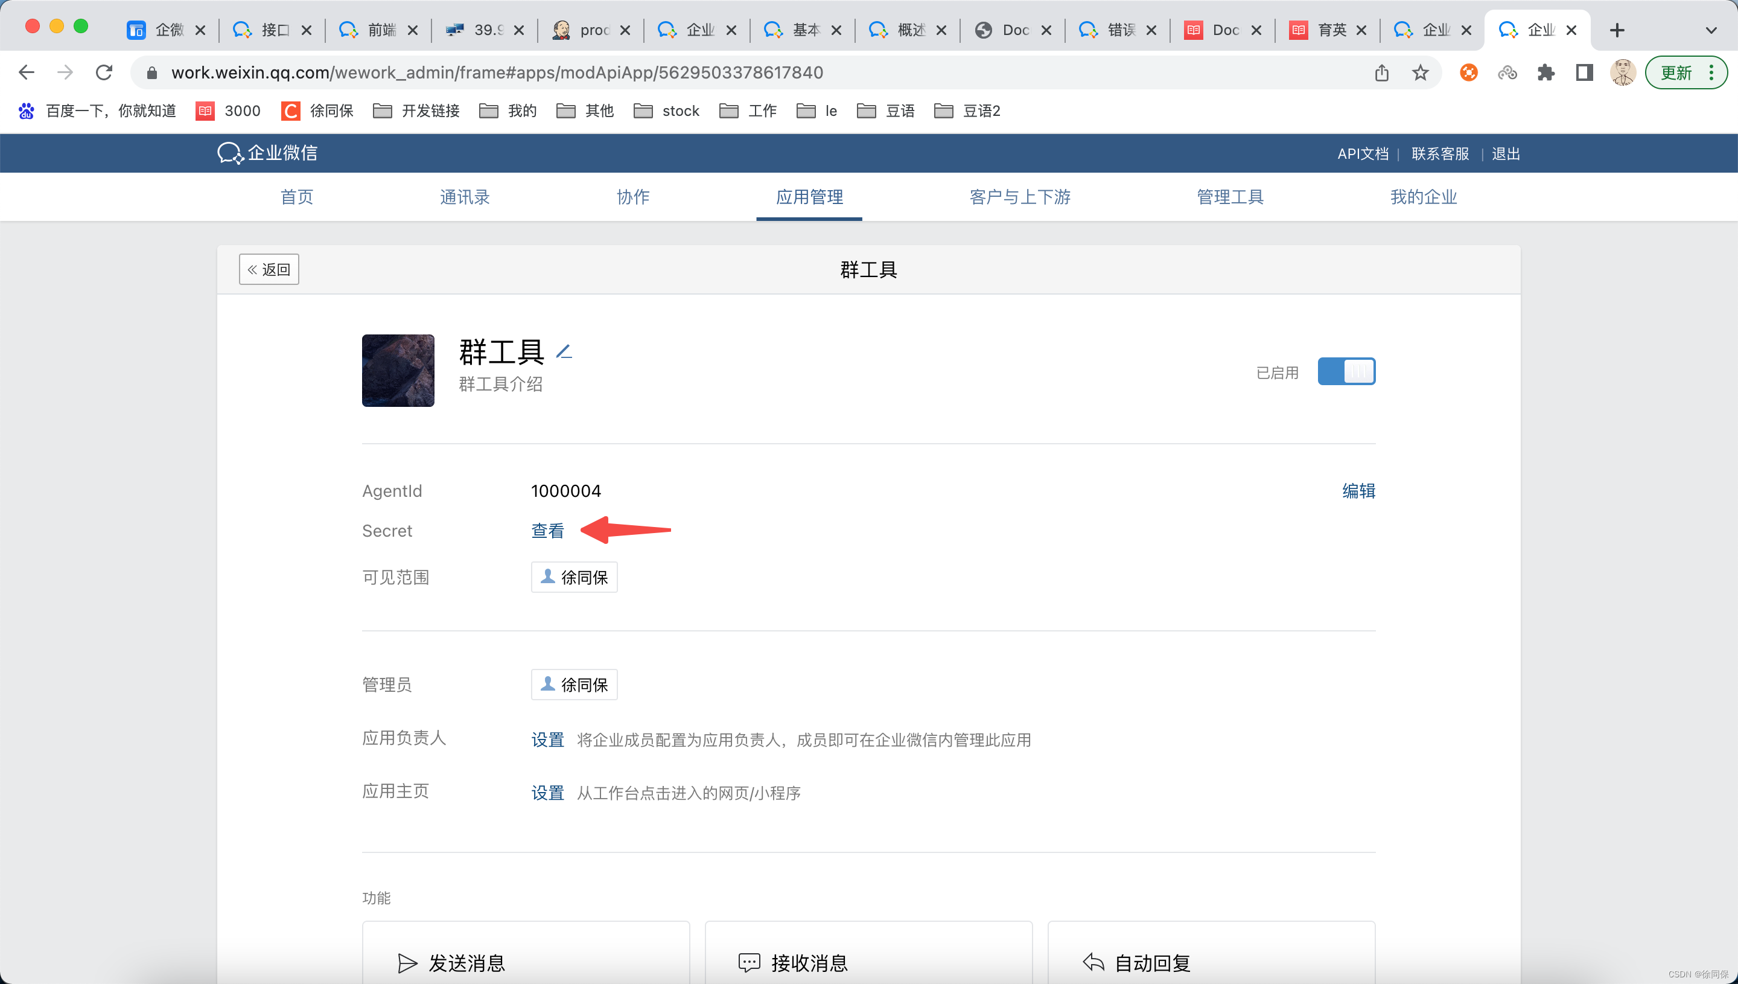Click the Chrome profile avatar

tap(1623, 72)
